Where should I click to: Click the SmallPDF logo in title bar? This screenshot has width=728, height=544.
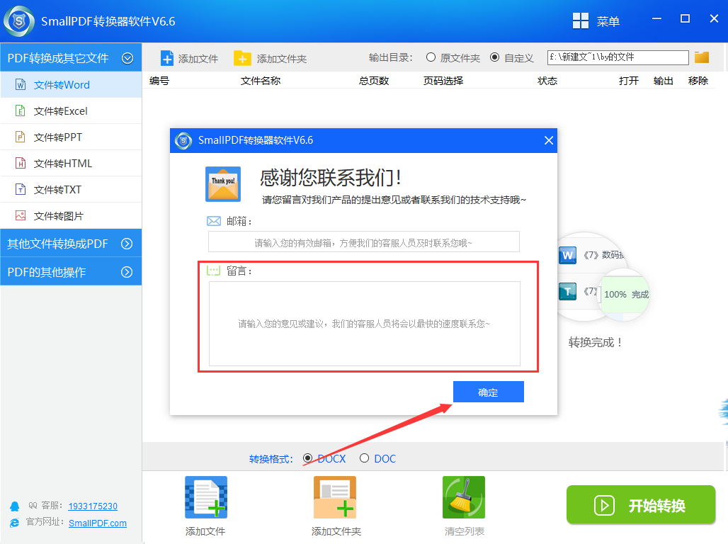tap(19, 21)
